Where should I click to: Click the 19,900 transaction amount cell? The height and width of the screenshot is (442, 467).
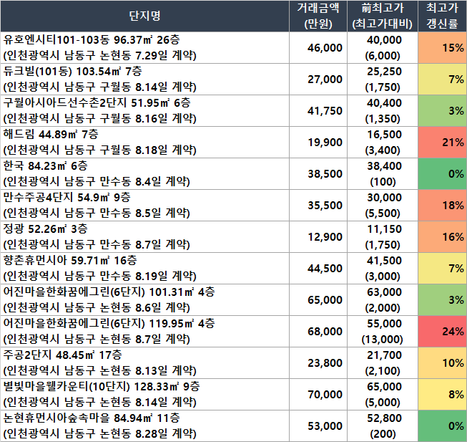(318, 143)
